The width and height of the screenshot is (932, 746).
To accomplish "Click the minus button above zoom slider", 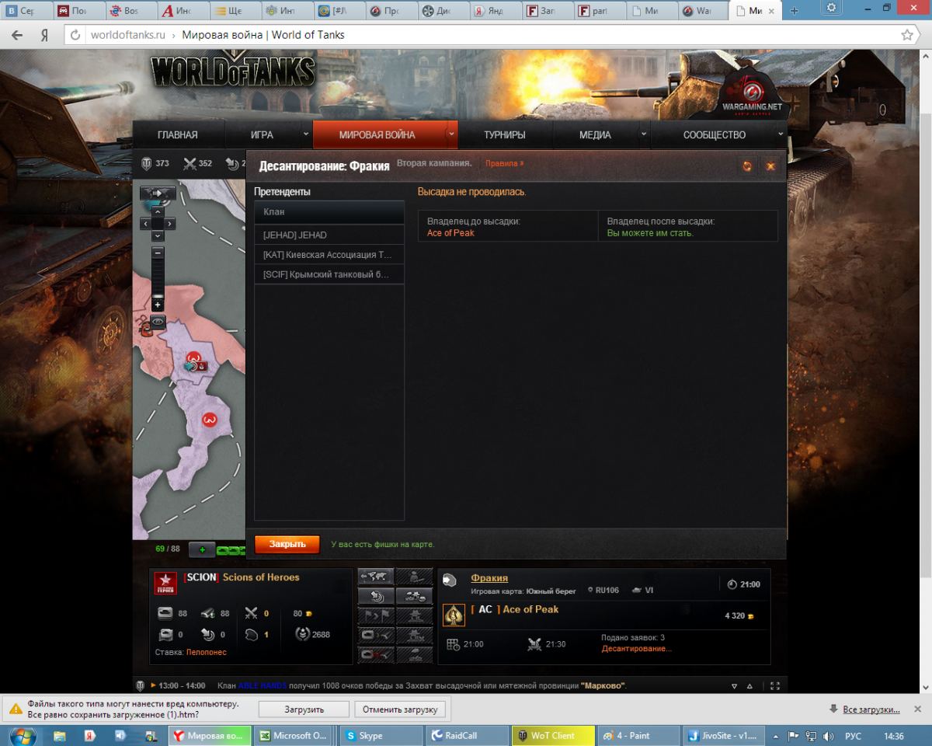I will point(158,253).
